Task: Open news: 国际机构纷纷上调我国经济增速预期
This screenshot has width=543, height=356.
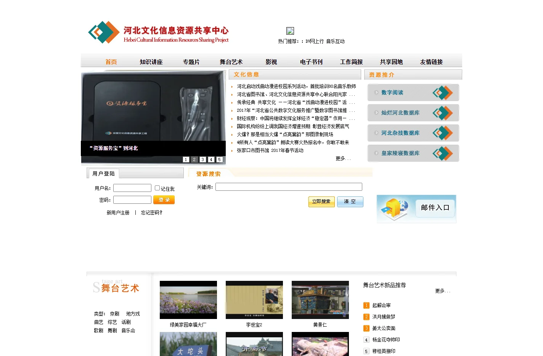Action: 293,126
